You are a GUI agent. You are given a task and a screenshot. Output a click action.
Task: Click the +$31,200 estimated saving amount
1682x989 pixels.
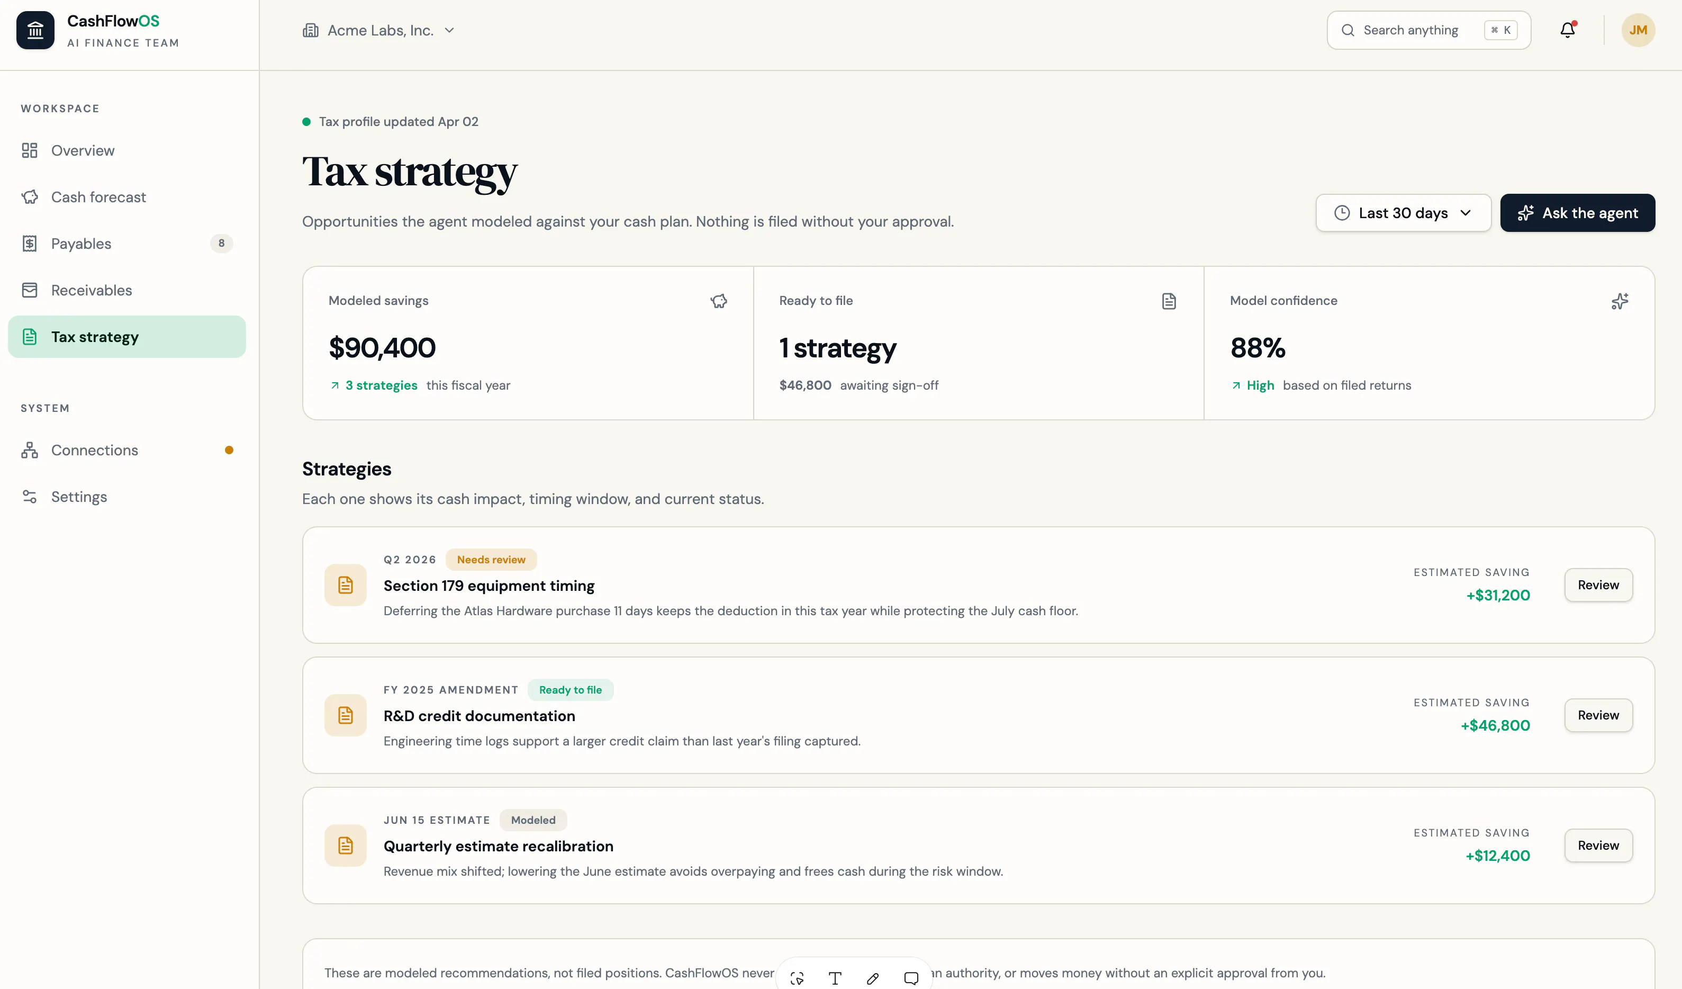coord(1498,596)
